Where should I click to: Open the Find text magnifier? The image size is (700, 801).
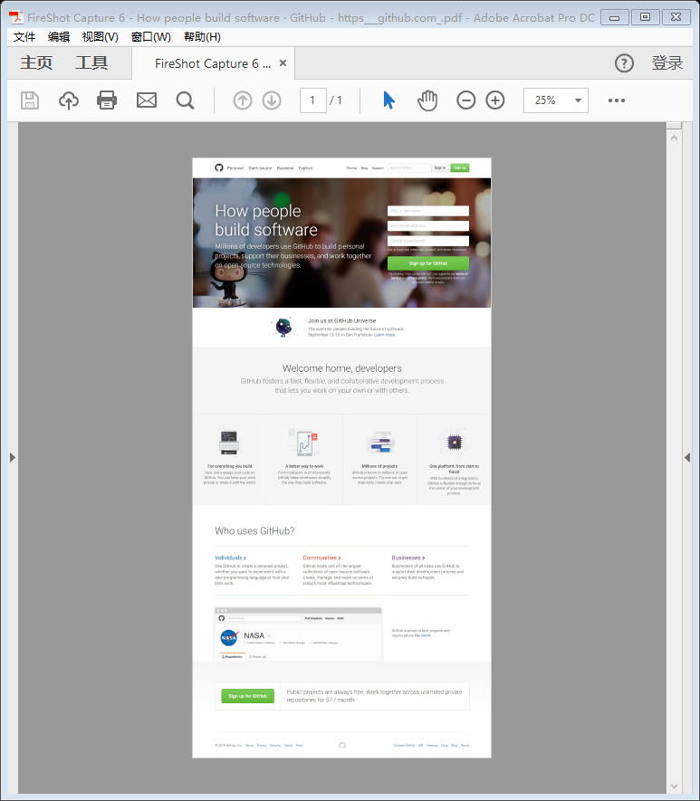[185, 100]
